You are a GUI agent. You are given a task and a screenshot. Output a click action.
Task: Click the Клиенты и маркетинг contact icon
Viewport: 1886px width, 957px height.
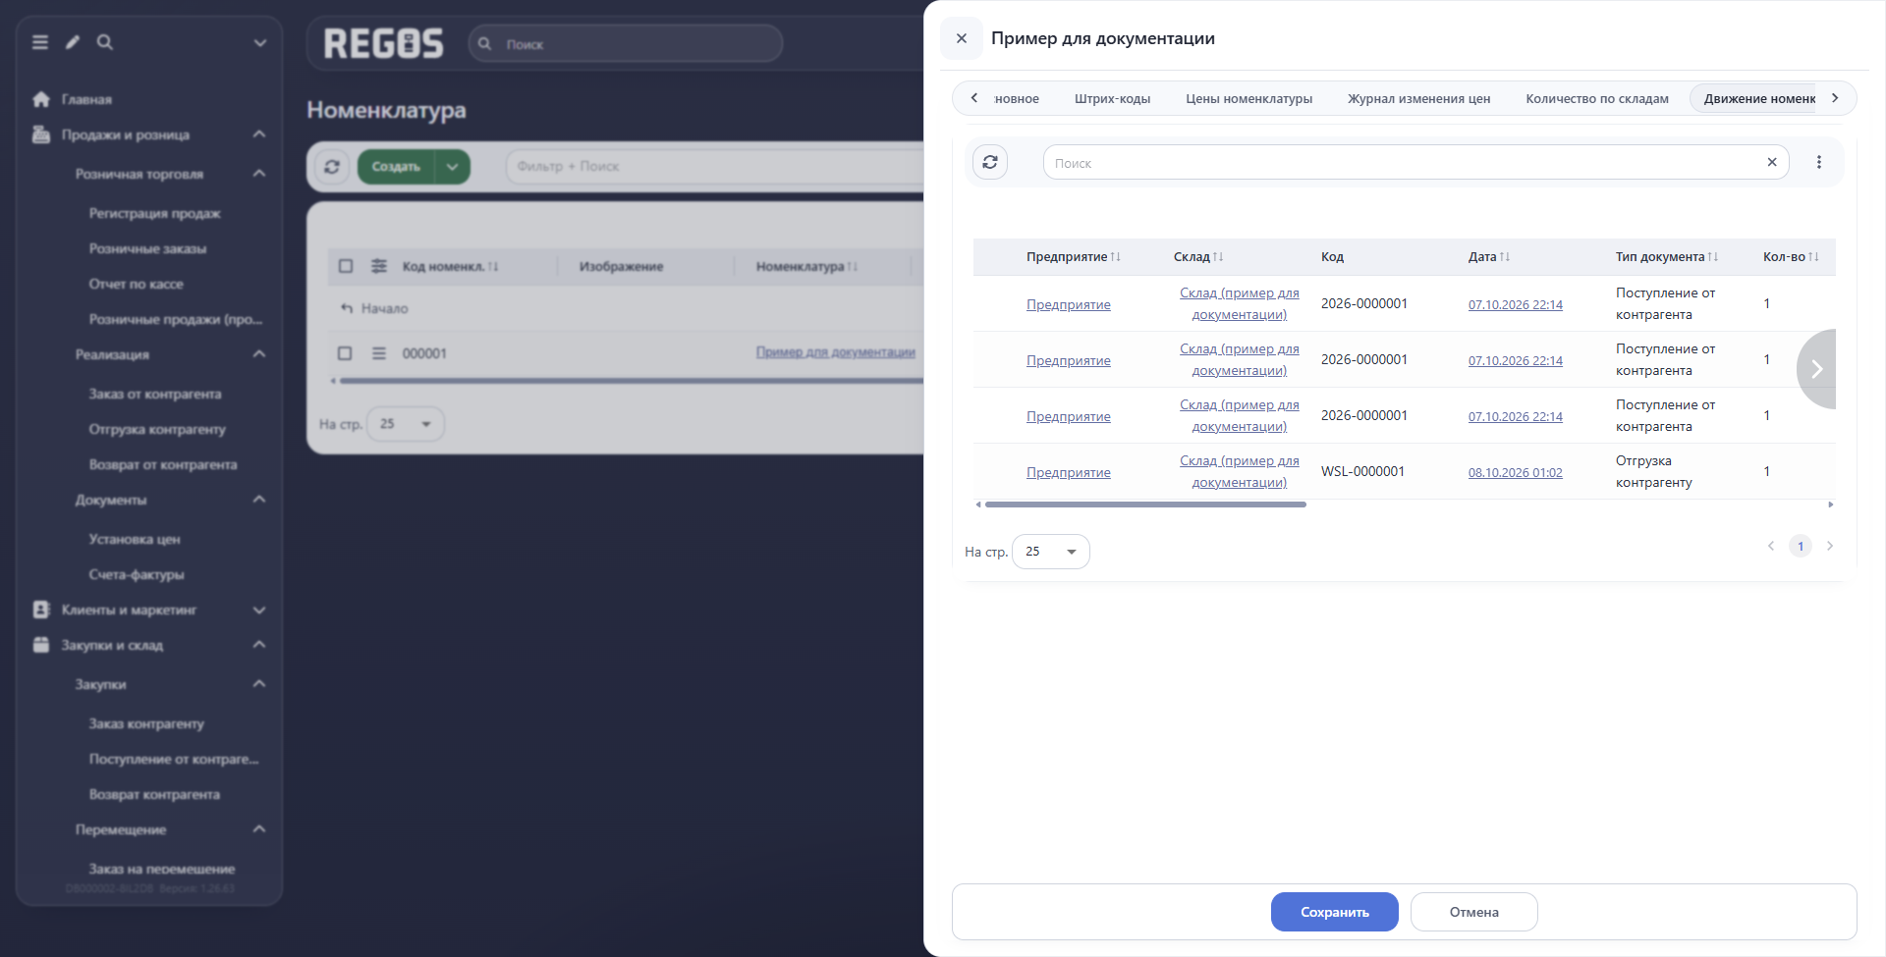point(41,610)
